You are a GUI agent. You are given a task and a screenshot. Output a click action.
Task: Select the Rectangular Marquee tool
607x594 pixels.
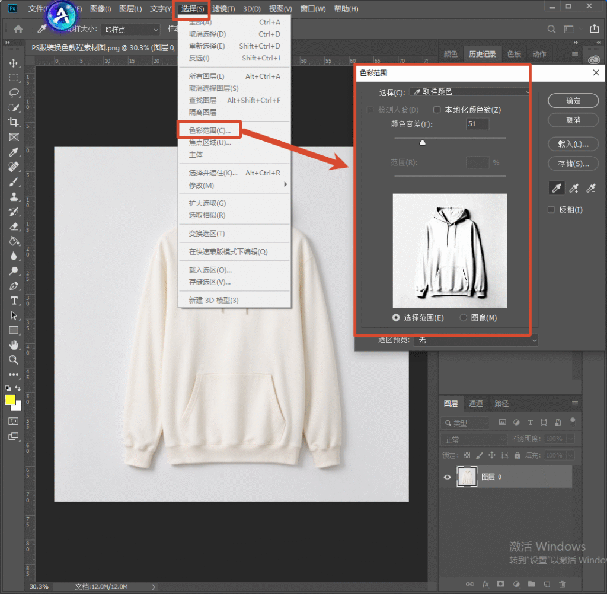point(14,78)
